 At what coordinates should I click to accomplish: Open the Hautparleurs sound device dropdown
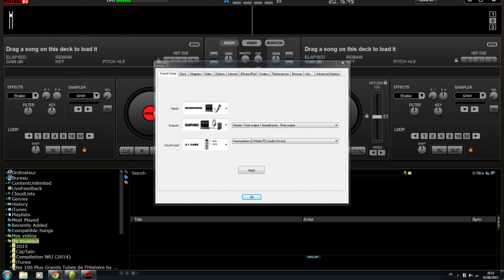coord(285,141)
